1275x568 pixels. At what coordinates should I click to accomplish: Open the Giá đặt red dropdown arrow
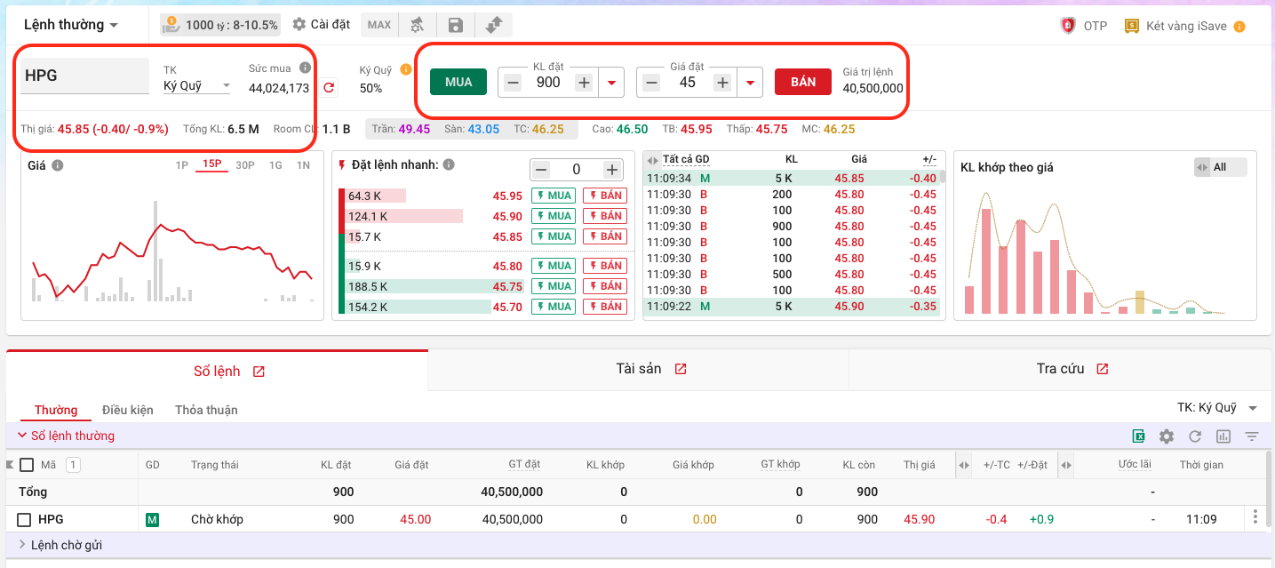click(x=751, y=83)
